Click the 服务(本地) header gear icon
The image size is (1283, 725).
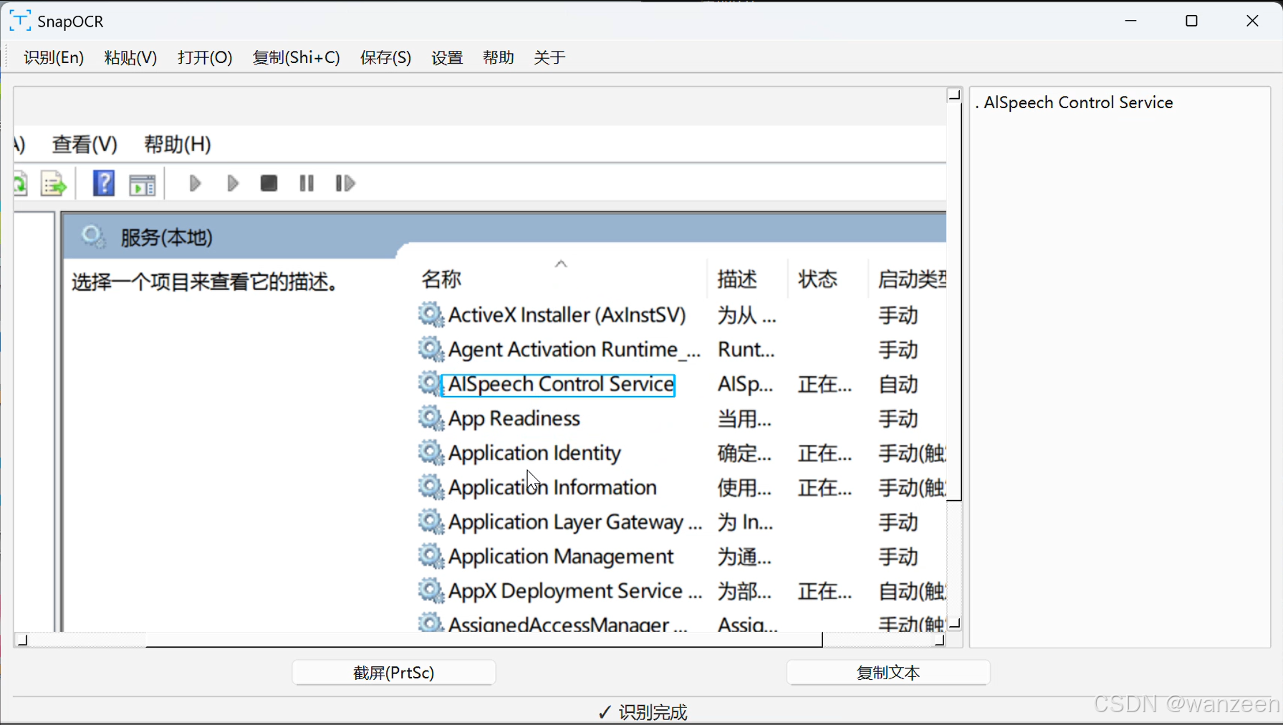(x=93, y=236)
